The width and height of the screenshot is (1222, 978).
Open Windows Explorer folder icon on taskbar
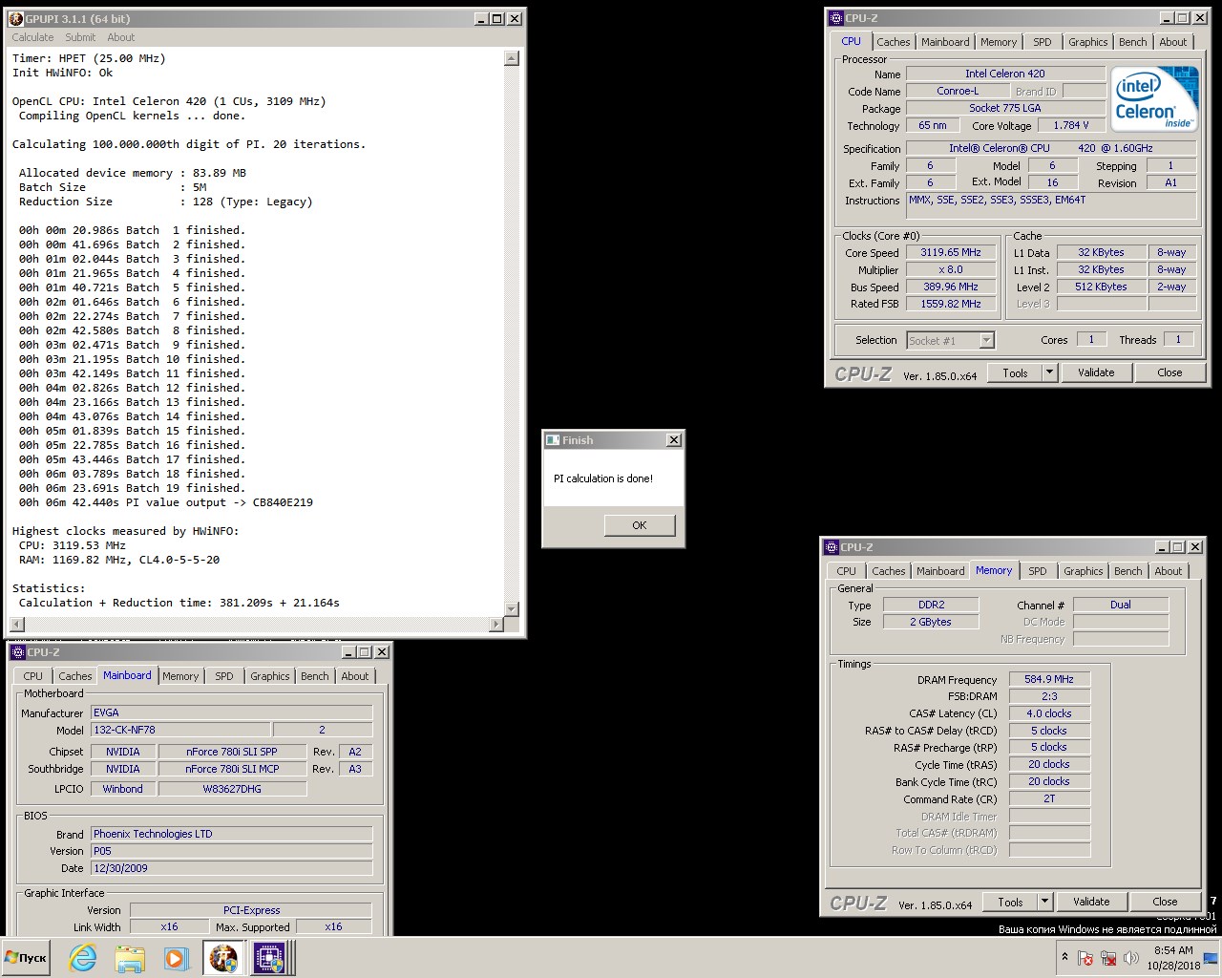click(x=130, y=958)
